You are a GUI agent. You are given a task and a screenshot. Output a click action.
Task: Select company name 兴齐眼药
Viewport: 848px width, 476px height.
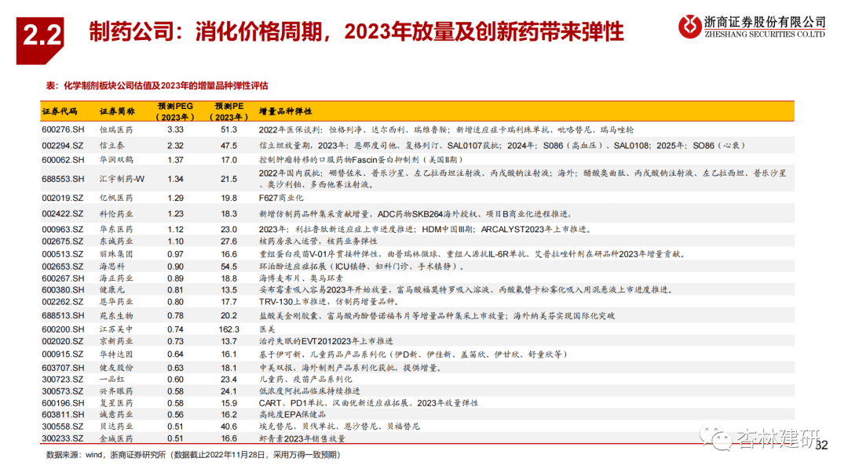tap(115, 391)
